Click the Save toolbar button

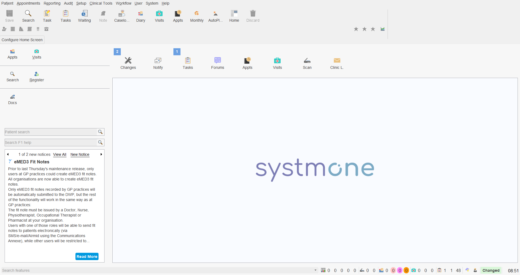point(9,16)
